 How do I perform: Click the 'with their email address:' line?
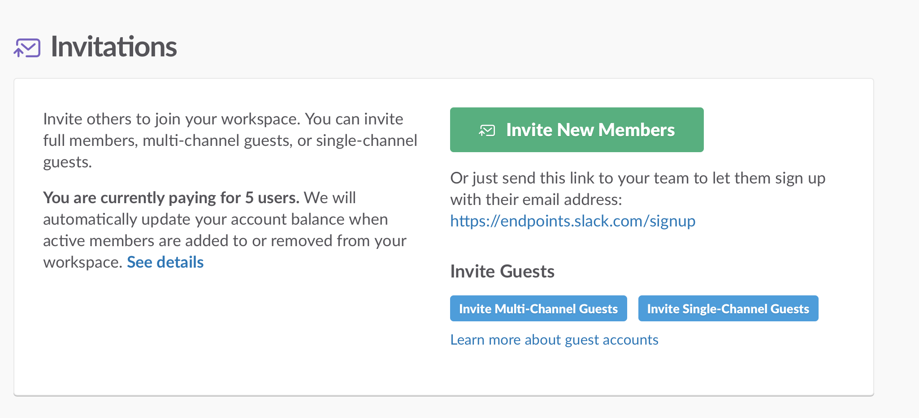point(536,200)
